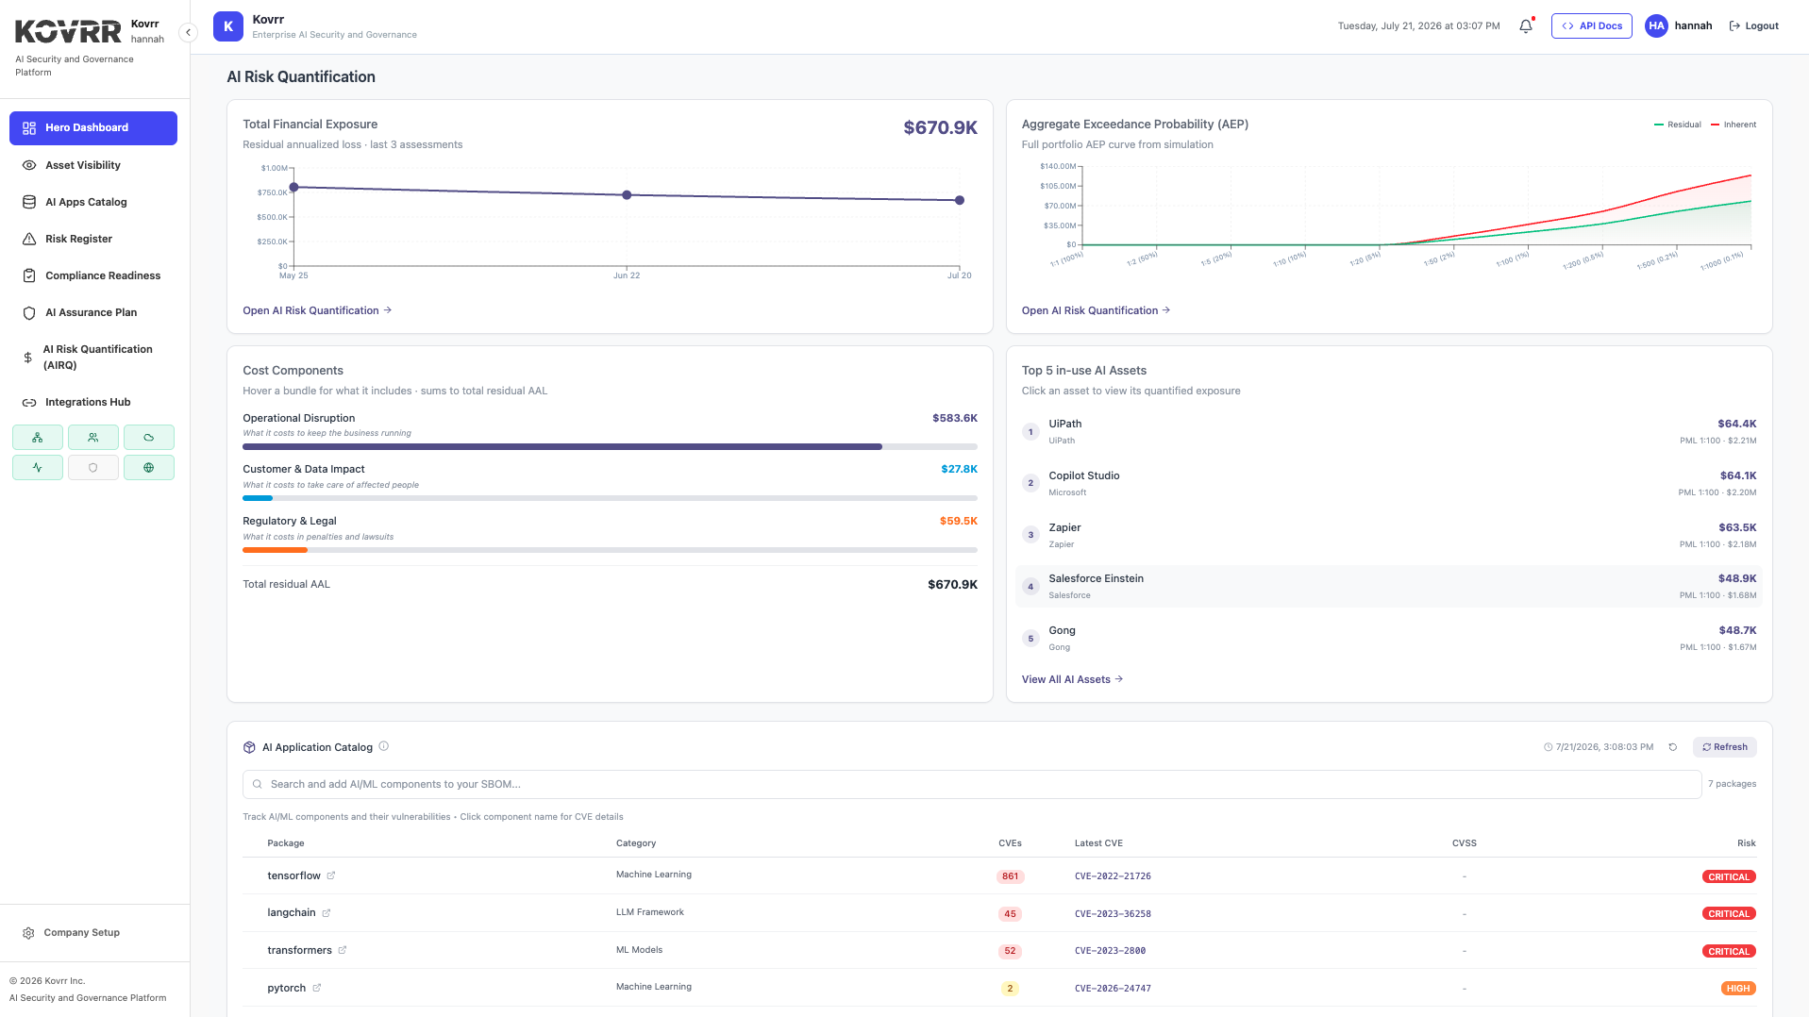1809x1017 pixels.
Task: Click the external link icon beside tensorflow
Action: click(331, 875)
